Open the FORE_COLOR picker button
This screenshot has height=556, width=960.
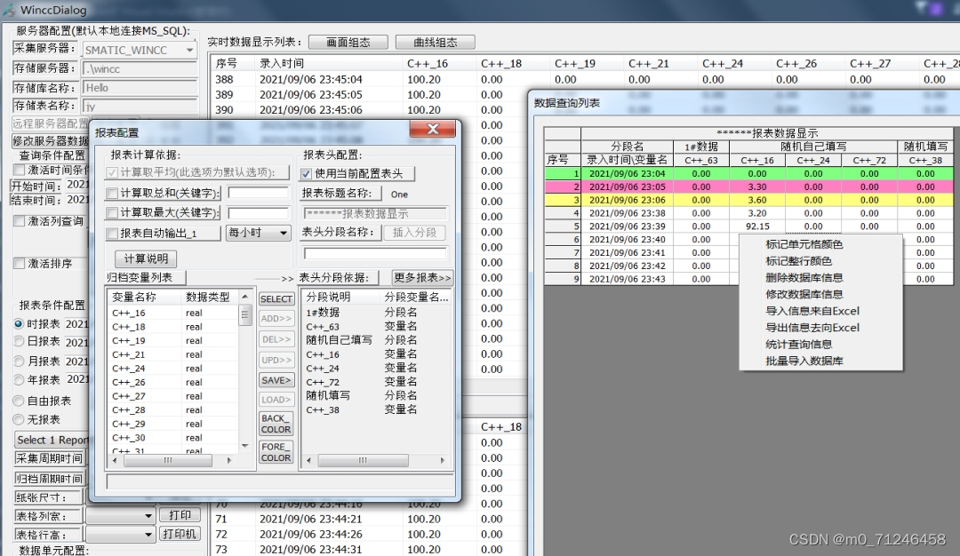(276, 452)
